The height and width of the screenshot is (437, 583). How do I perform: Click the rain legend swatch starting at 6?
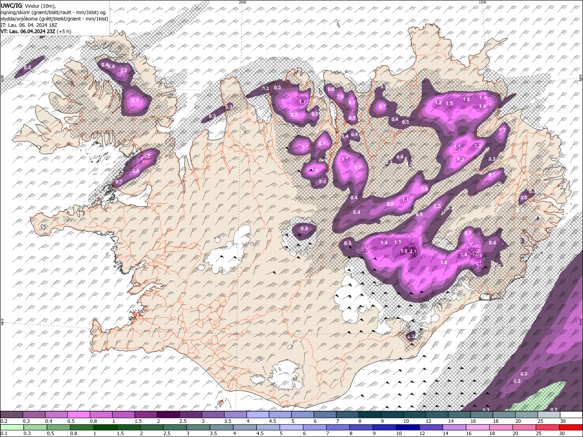(314, 427)
